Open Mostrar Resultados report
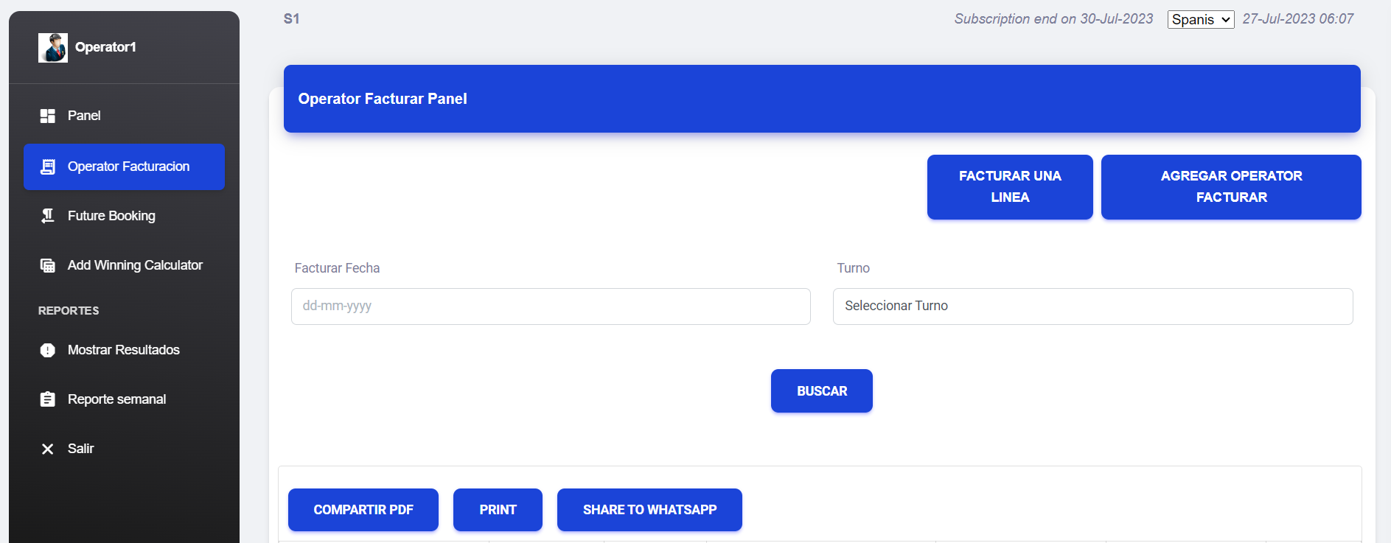The height and width of the screenshot is (543, 1391). click(124, 350)
